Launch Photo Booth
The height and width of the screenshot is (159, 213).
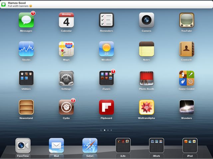point(146,78)
